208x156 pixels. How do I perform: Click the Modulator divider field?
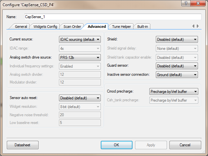(80, 82)
